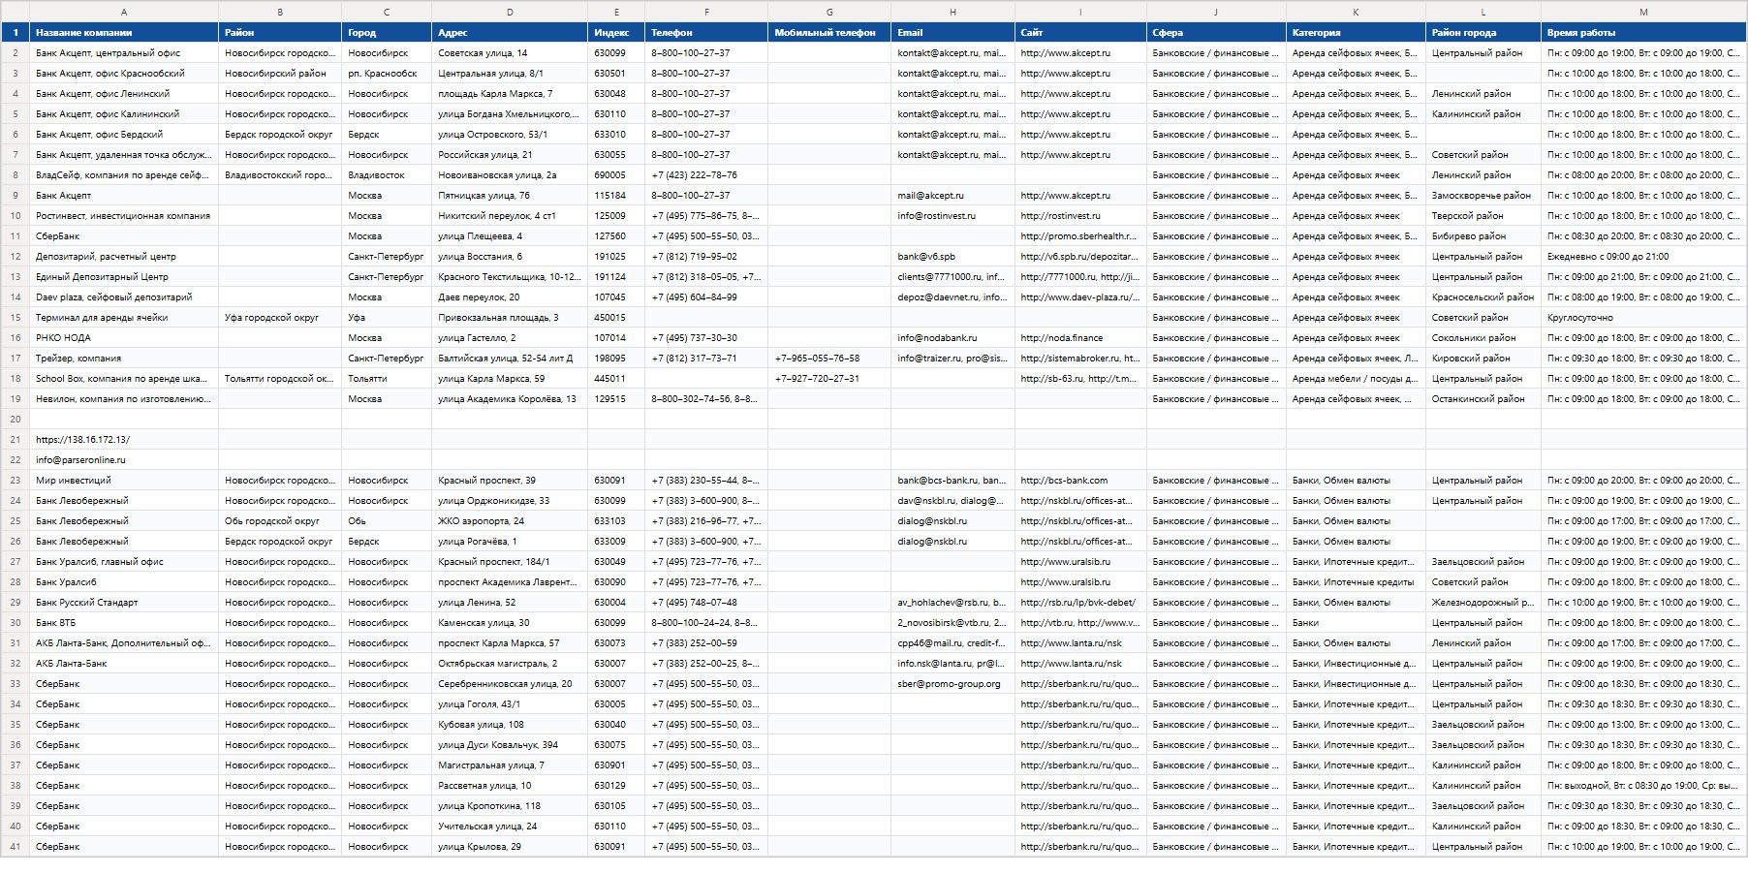Click the 'info@parseronline.ru' cell
Image resolution: width=1748 pixels, height=874 pixels.
[x=124, y=460]
